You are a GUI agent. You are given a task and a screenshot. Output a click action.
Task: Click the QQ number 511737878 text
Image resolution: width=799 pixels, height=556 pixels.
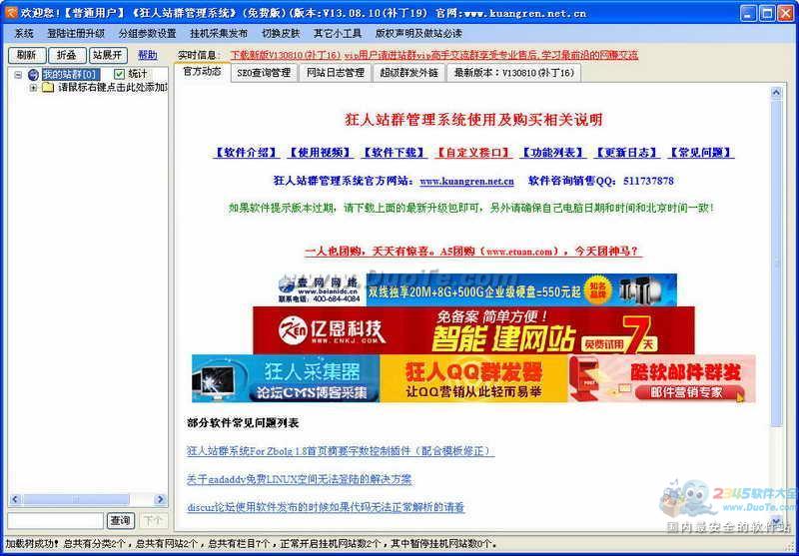point(648,181)
